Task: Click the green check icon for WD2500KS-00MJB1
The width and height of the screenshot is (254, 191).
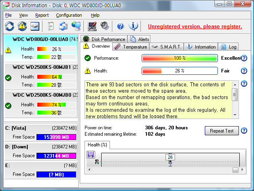Action: pos(8,78)
